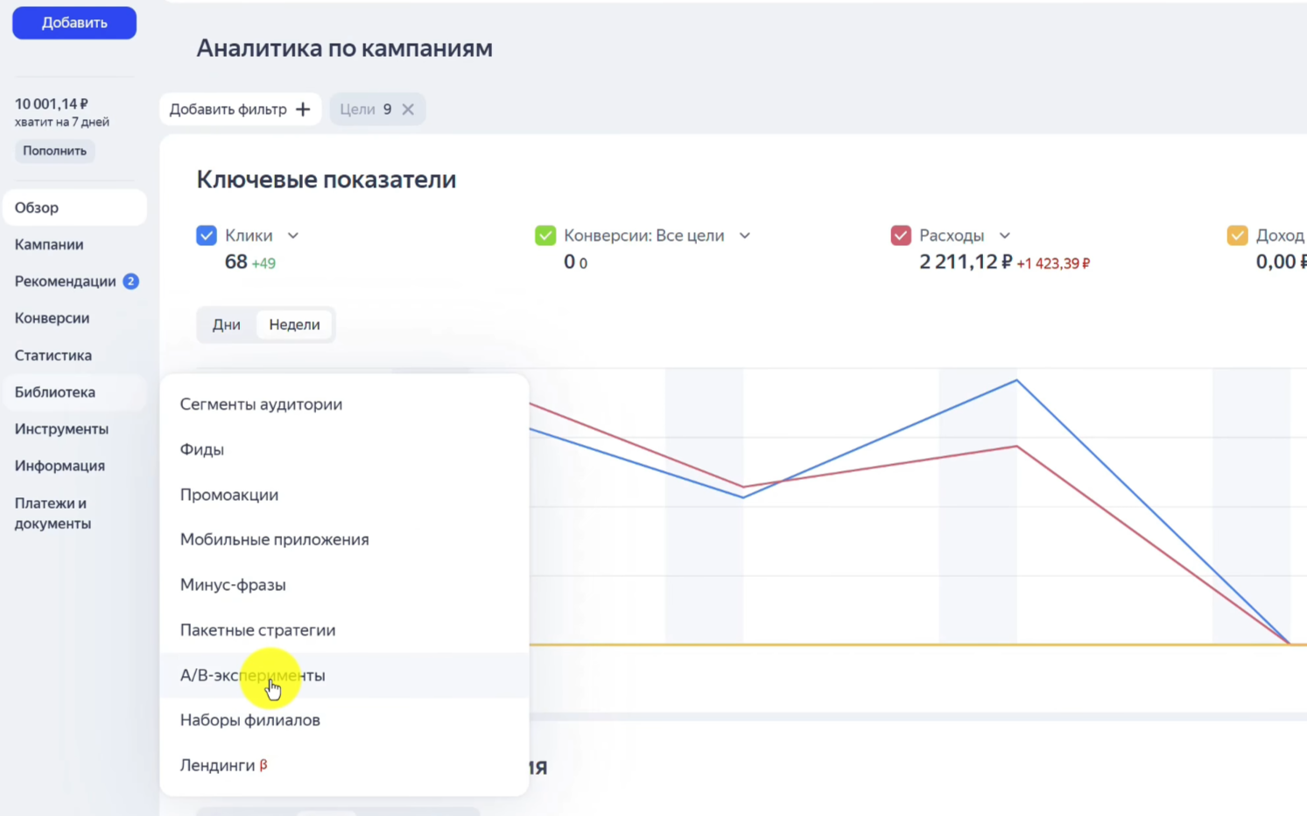Click the Рекомендации notification badge

(x=130, y=280)
